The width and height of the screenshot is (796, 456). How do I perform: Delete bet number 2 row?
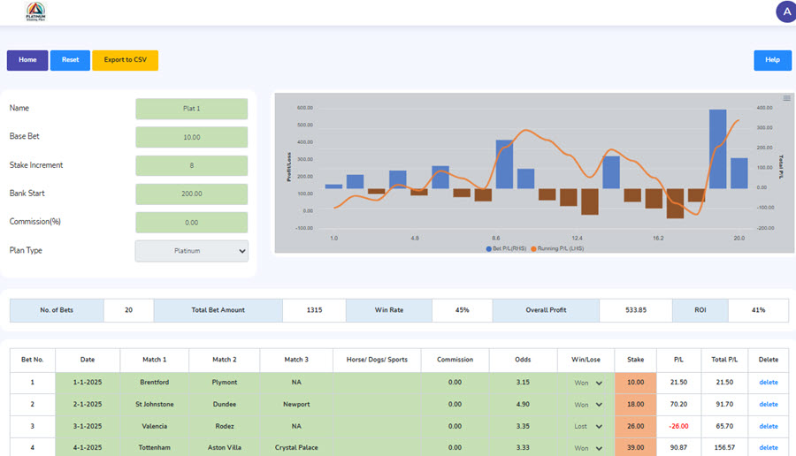[x=768, y=404]
